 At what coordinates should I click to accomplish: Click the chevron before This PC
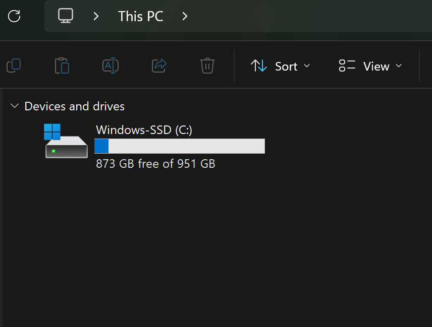pos(96,16)
